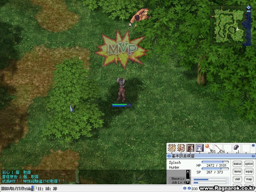Click the empty seventh hotkey slot
This screenshot has width=256, height=192.
click(x=228, y=148)
